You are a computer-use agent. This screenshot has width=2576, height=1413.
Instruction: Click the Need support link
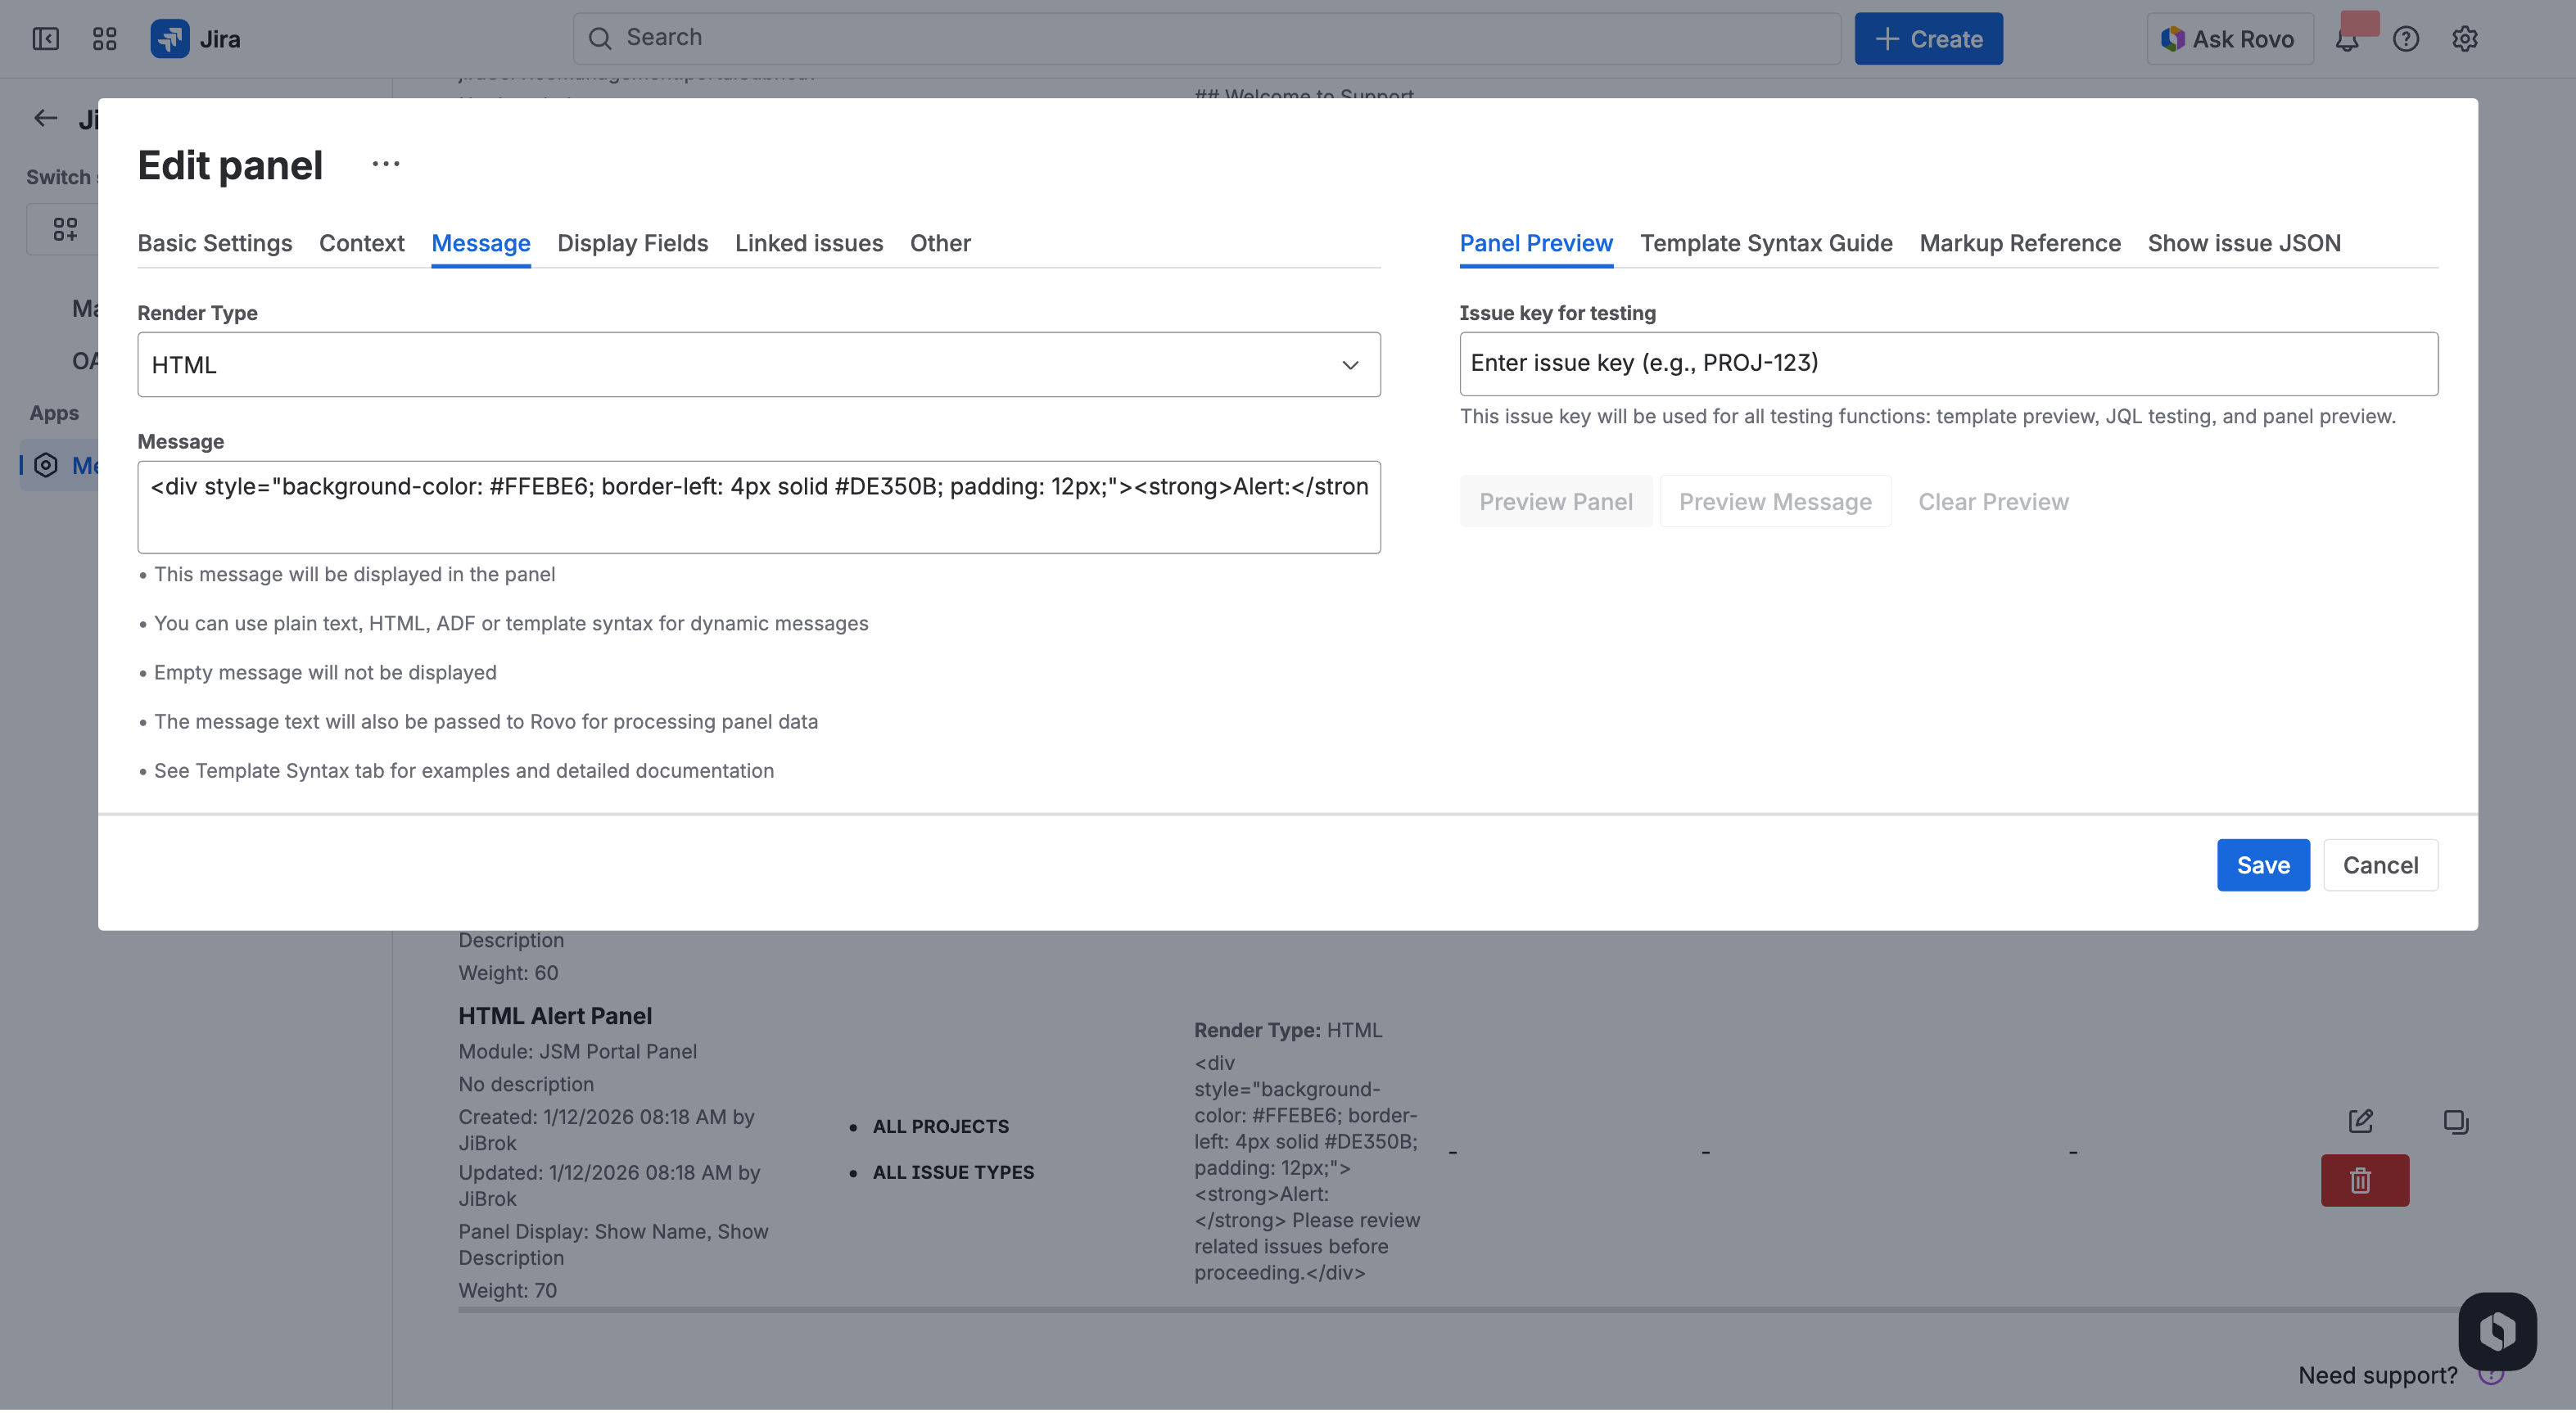click(x=2377, y=1375)
